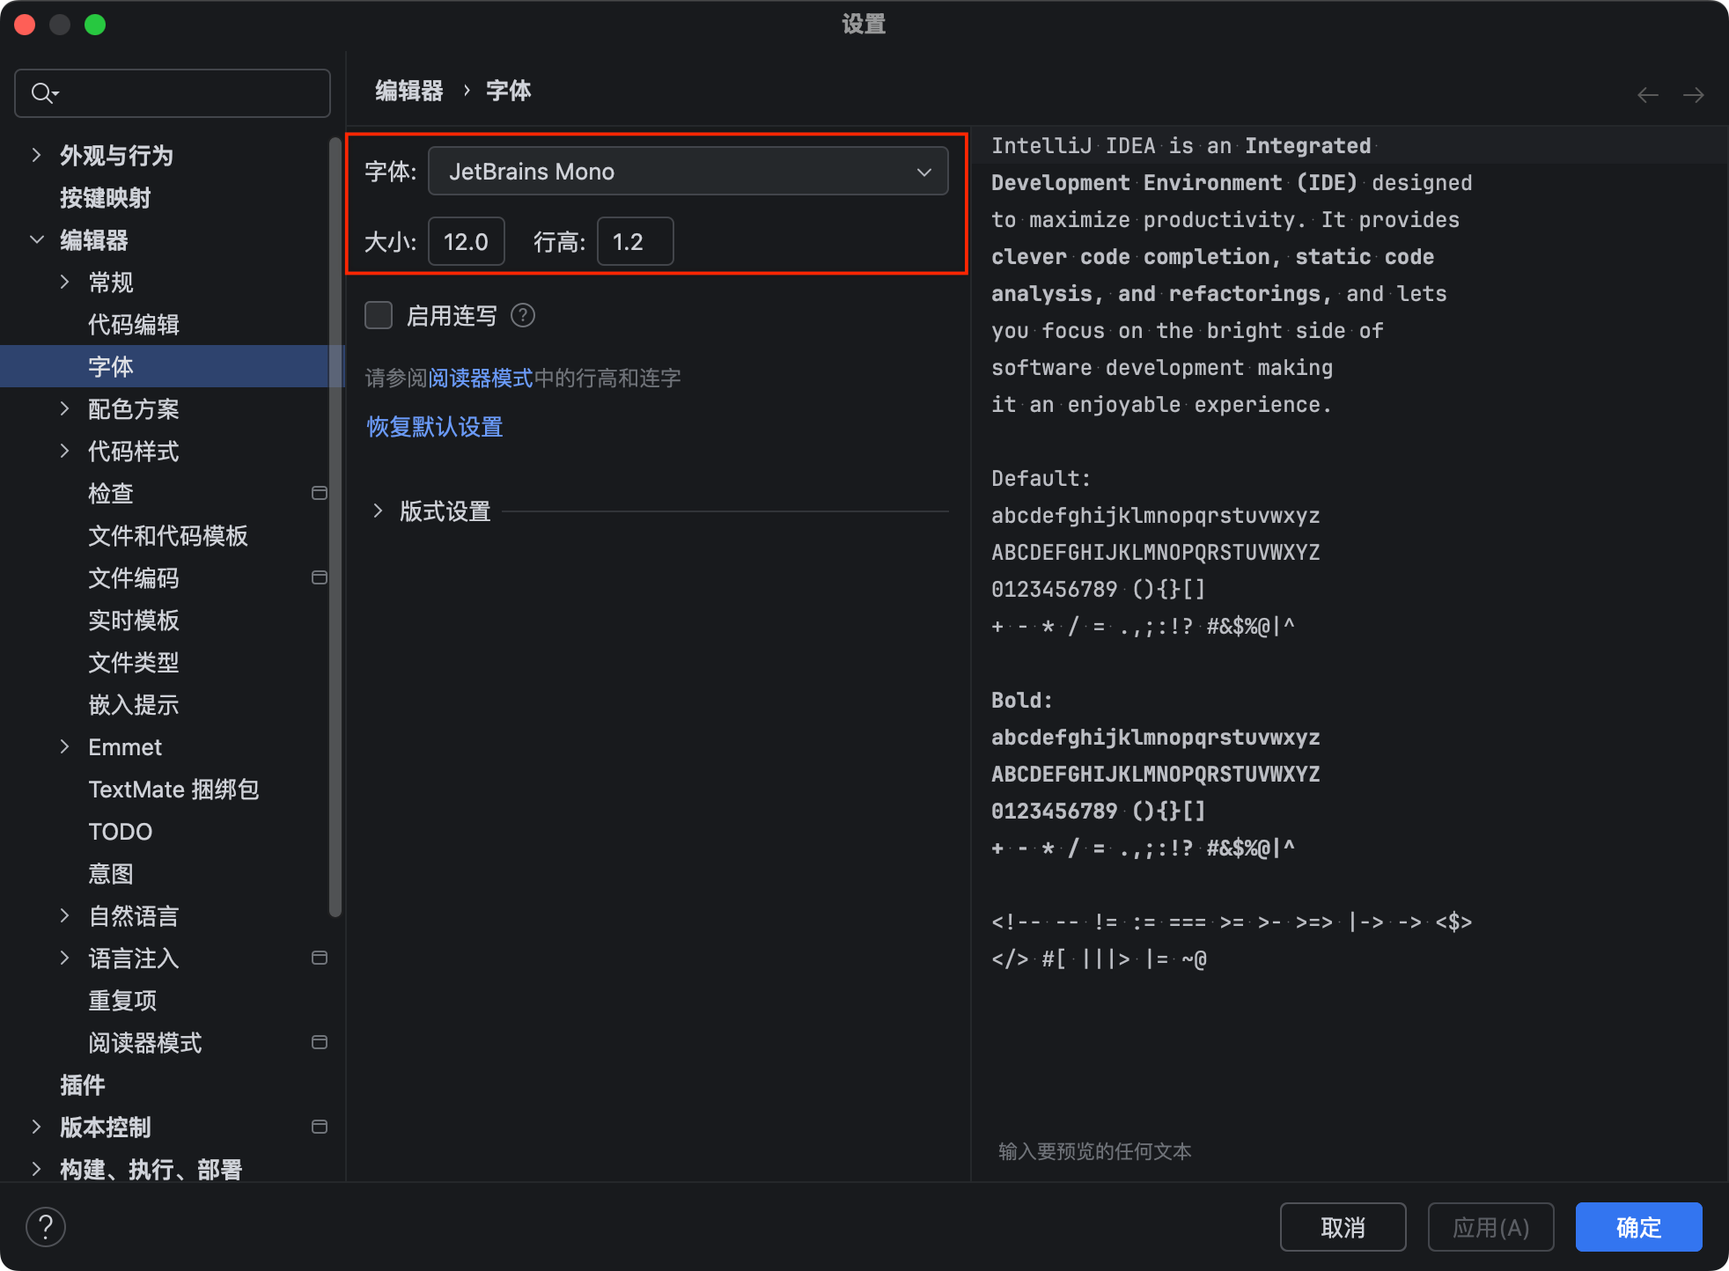Click the forward navigation arrow at top right
This screenshot has width=1729, height=1271.
coord(1695,94)
